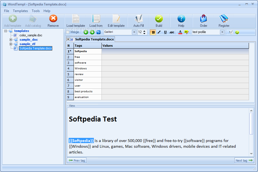Click the Tags column header
Image resolution: width=258 pixels, height=172 pixels.
(x=88, y=46)
